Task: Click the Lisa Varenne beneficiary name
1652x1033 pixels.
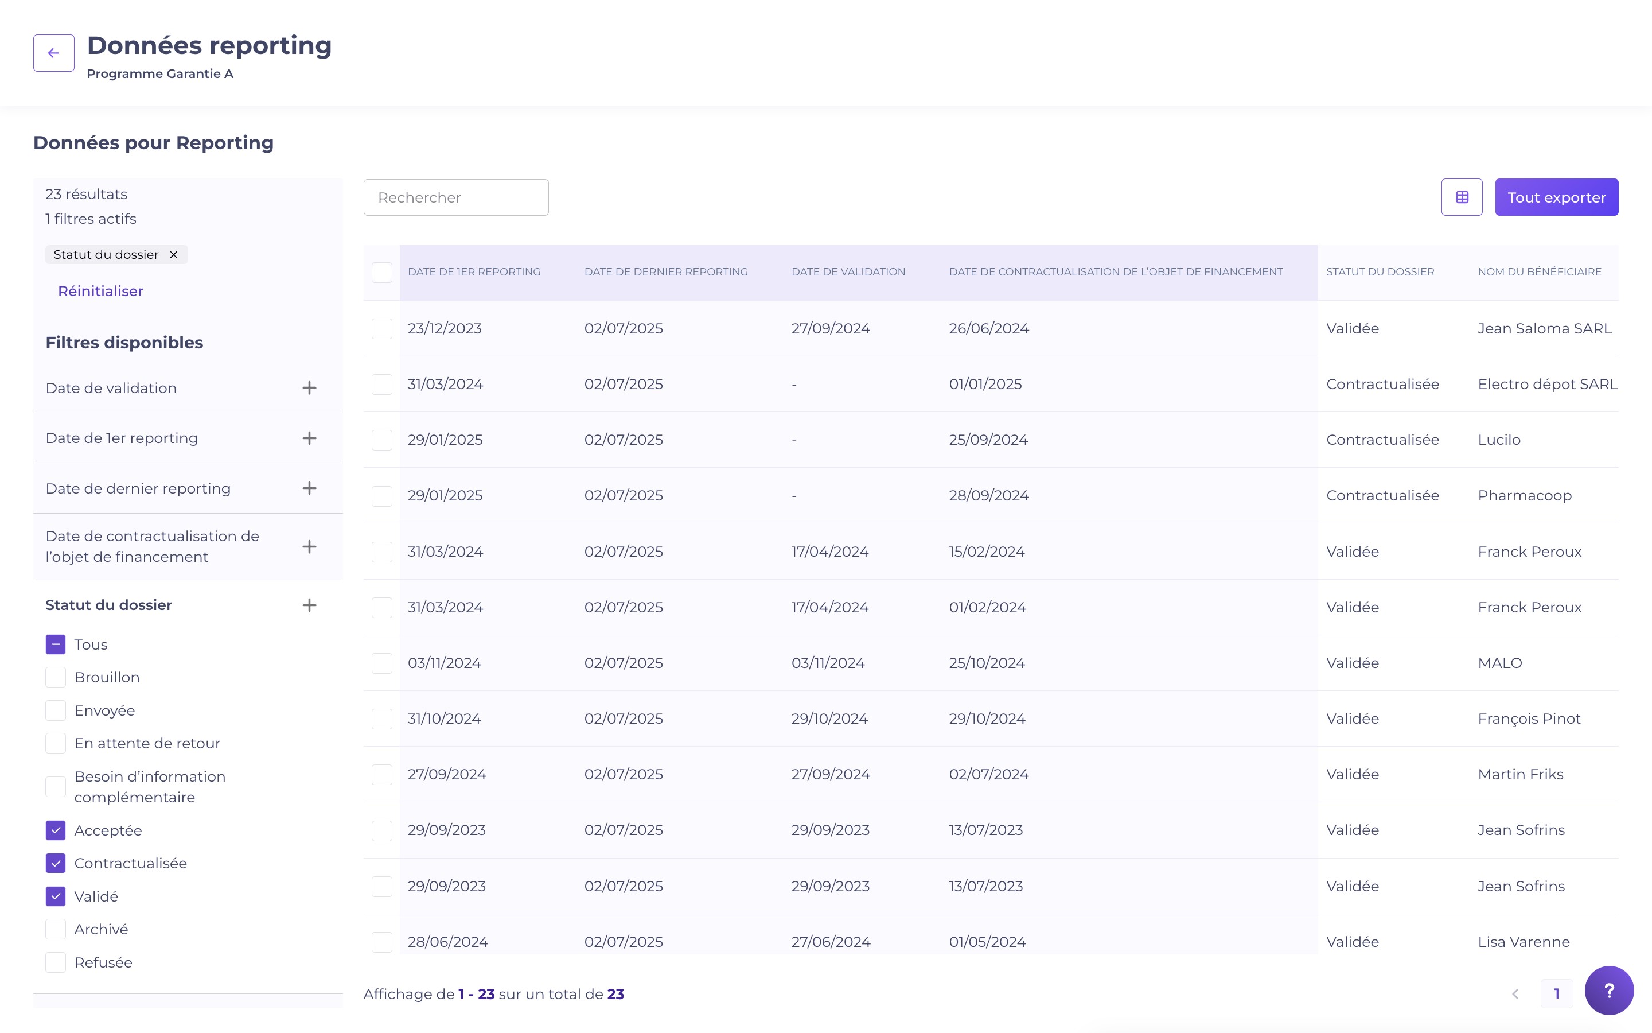Action: pos(1524,942)
